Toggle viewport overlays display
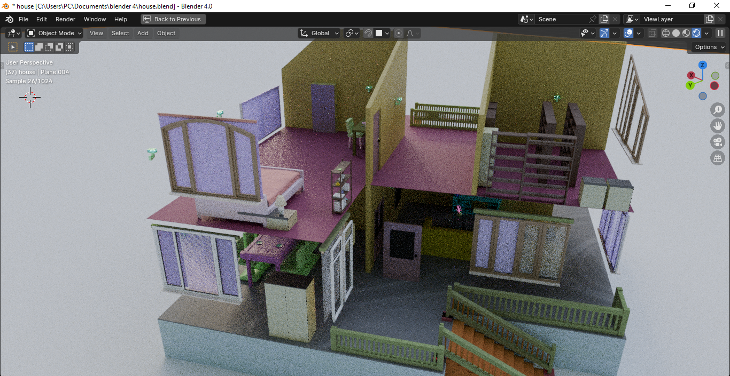This screenshot has width=730, height=376. [628, 33]
